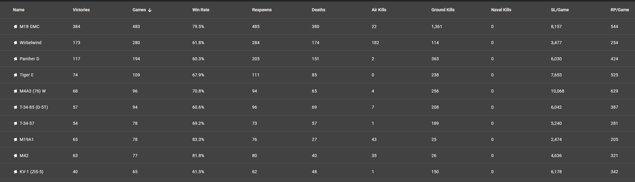Click the tank icon beside M18 GMC

click(15, 27)
